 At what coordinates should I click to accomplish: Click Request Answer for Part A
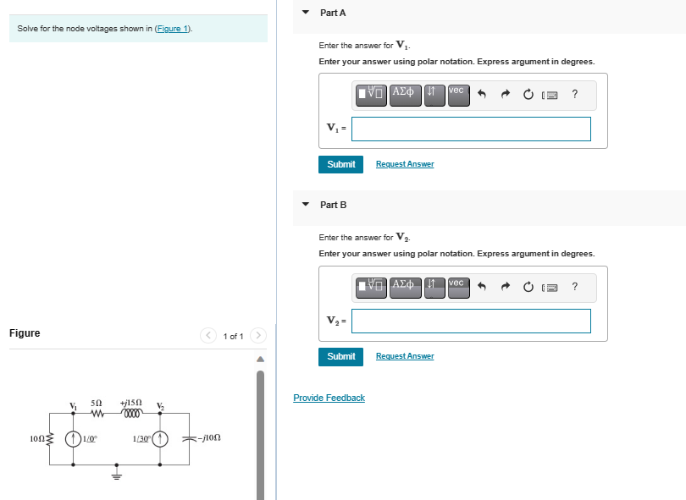(x=404, y=164)
